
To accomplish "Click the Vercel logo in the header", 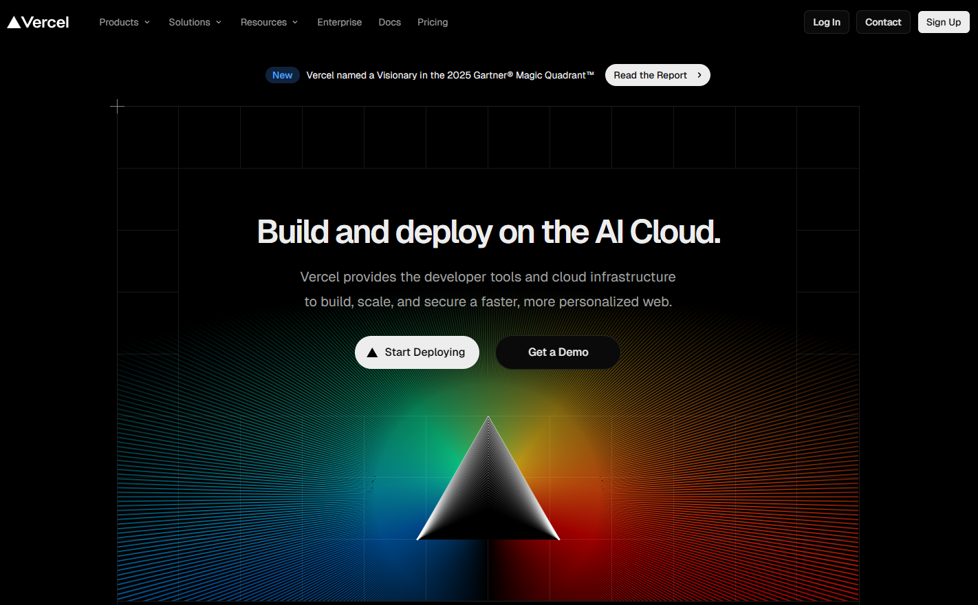I will (x=38, y=22).
